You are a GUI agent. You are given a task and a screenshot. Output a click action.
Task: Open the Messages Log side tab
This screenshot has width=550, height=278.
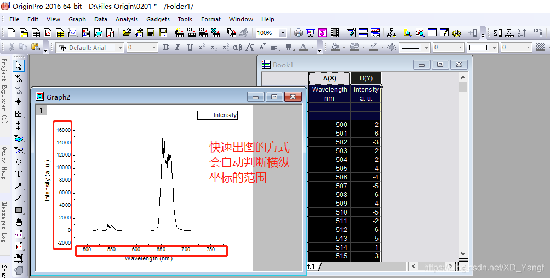coord(4,222)
